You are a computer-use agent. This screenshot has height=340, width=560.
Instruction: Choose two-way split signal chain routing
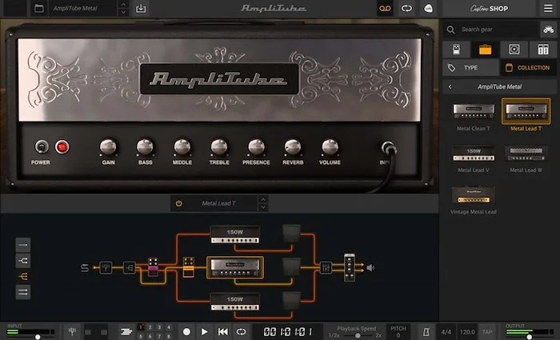tap(23, 261)
